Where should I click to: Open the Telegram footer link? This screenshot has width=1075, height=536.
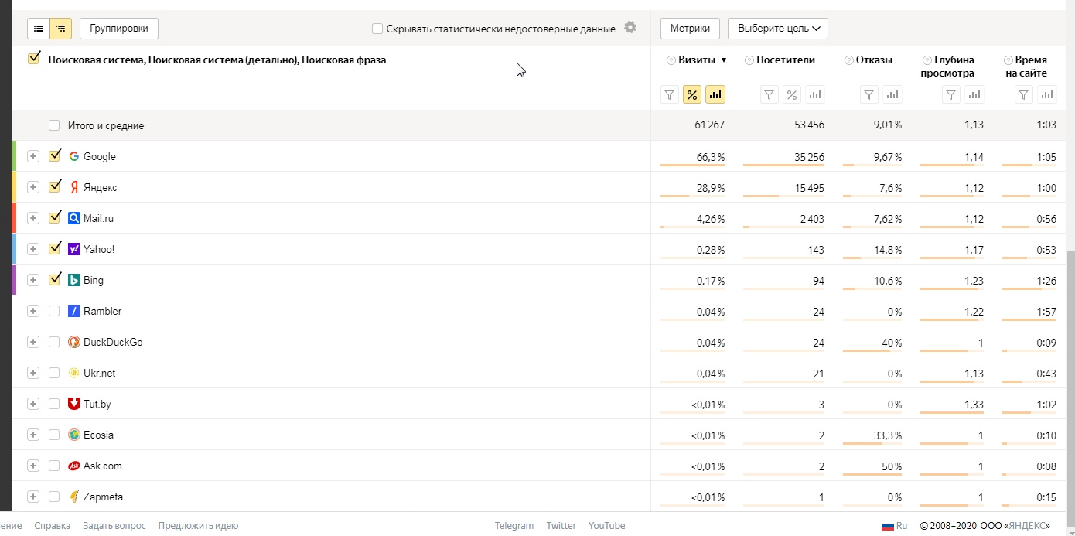point(514,526)
